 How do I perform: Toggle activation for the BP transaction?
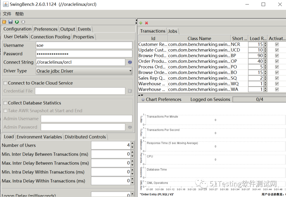pos(277,56)
